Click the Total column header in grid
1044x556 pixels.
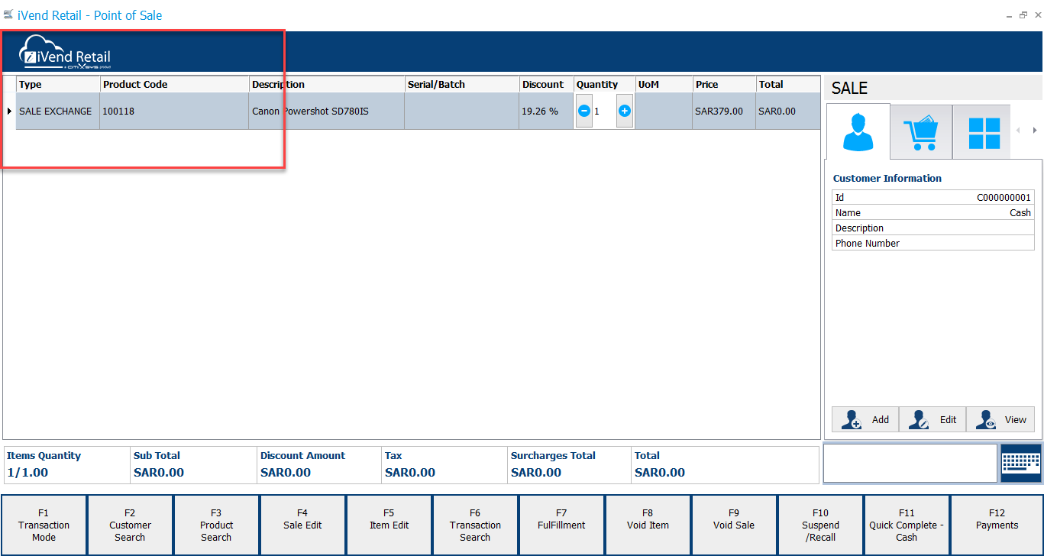click(788, 84)
